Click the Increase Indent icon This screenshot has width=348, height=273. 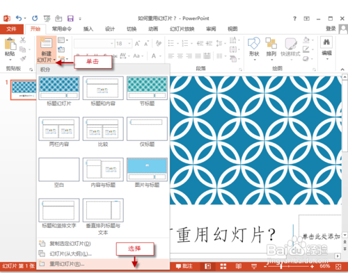[209, 43]
